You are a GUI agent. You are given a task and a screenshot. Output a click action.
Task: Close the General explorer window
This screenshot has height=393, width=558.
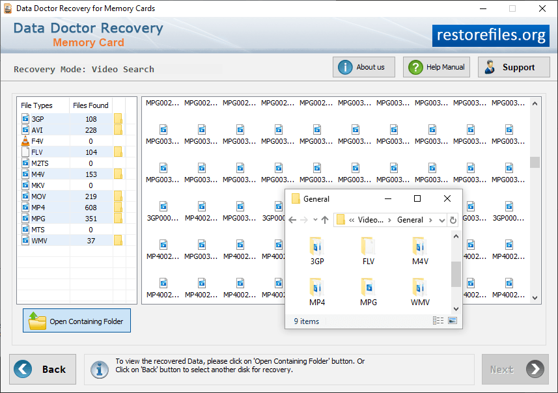tap(447, 198)
